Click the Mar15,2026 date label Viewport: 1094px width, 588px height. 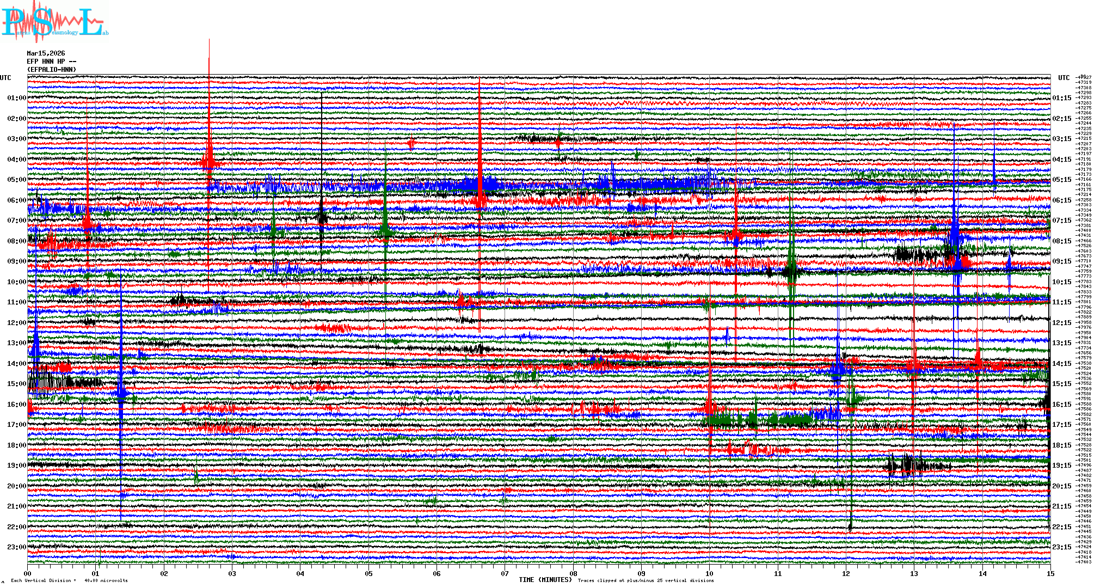click(46, 53)
